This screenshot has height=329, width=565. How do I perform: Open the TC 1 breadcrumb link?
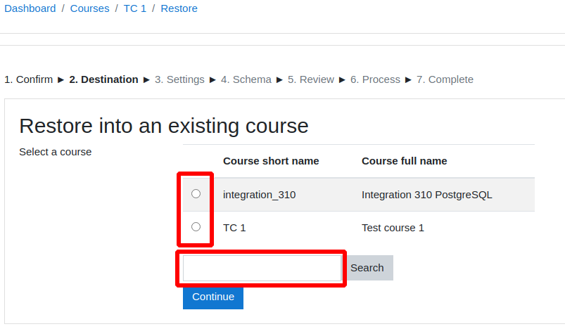pyautogui.click(x=135, y=8)
